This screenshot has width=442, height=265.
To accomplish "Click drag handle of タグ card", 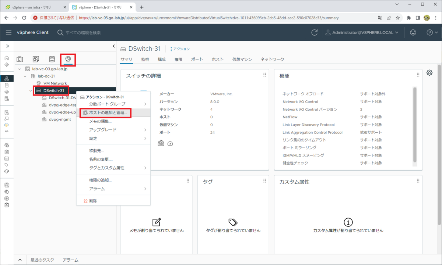I will (264, 180).
